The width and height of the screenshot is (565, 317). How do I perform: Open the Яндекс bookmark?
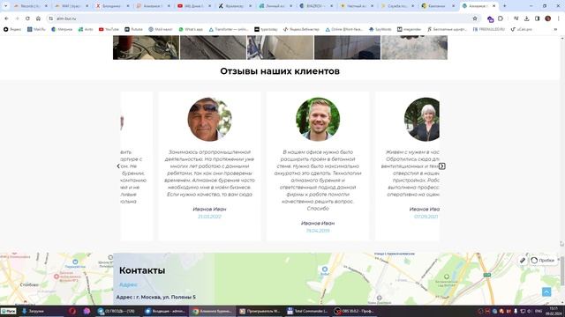pyautogui.click(x=12, y=29)
